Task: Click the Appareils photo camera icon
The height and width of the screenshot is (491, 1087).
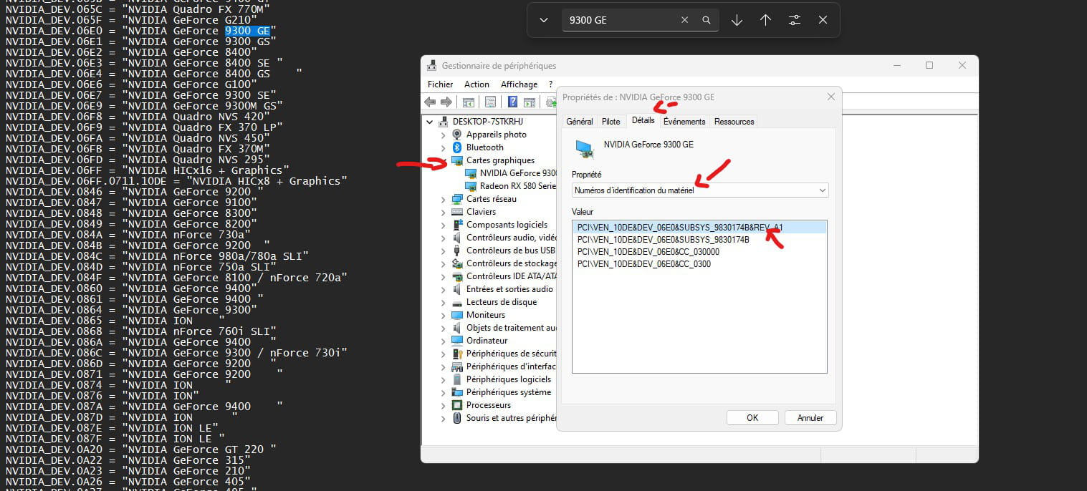Action: pyautogui.click(x=457, y=135)
